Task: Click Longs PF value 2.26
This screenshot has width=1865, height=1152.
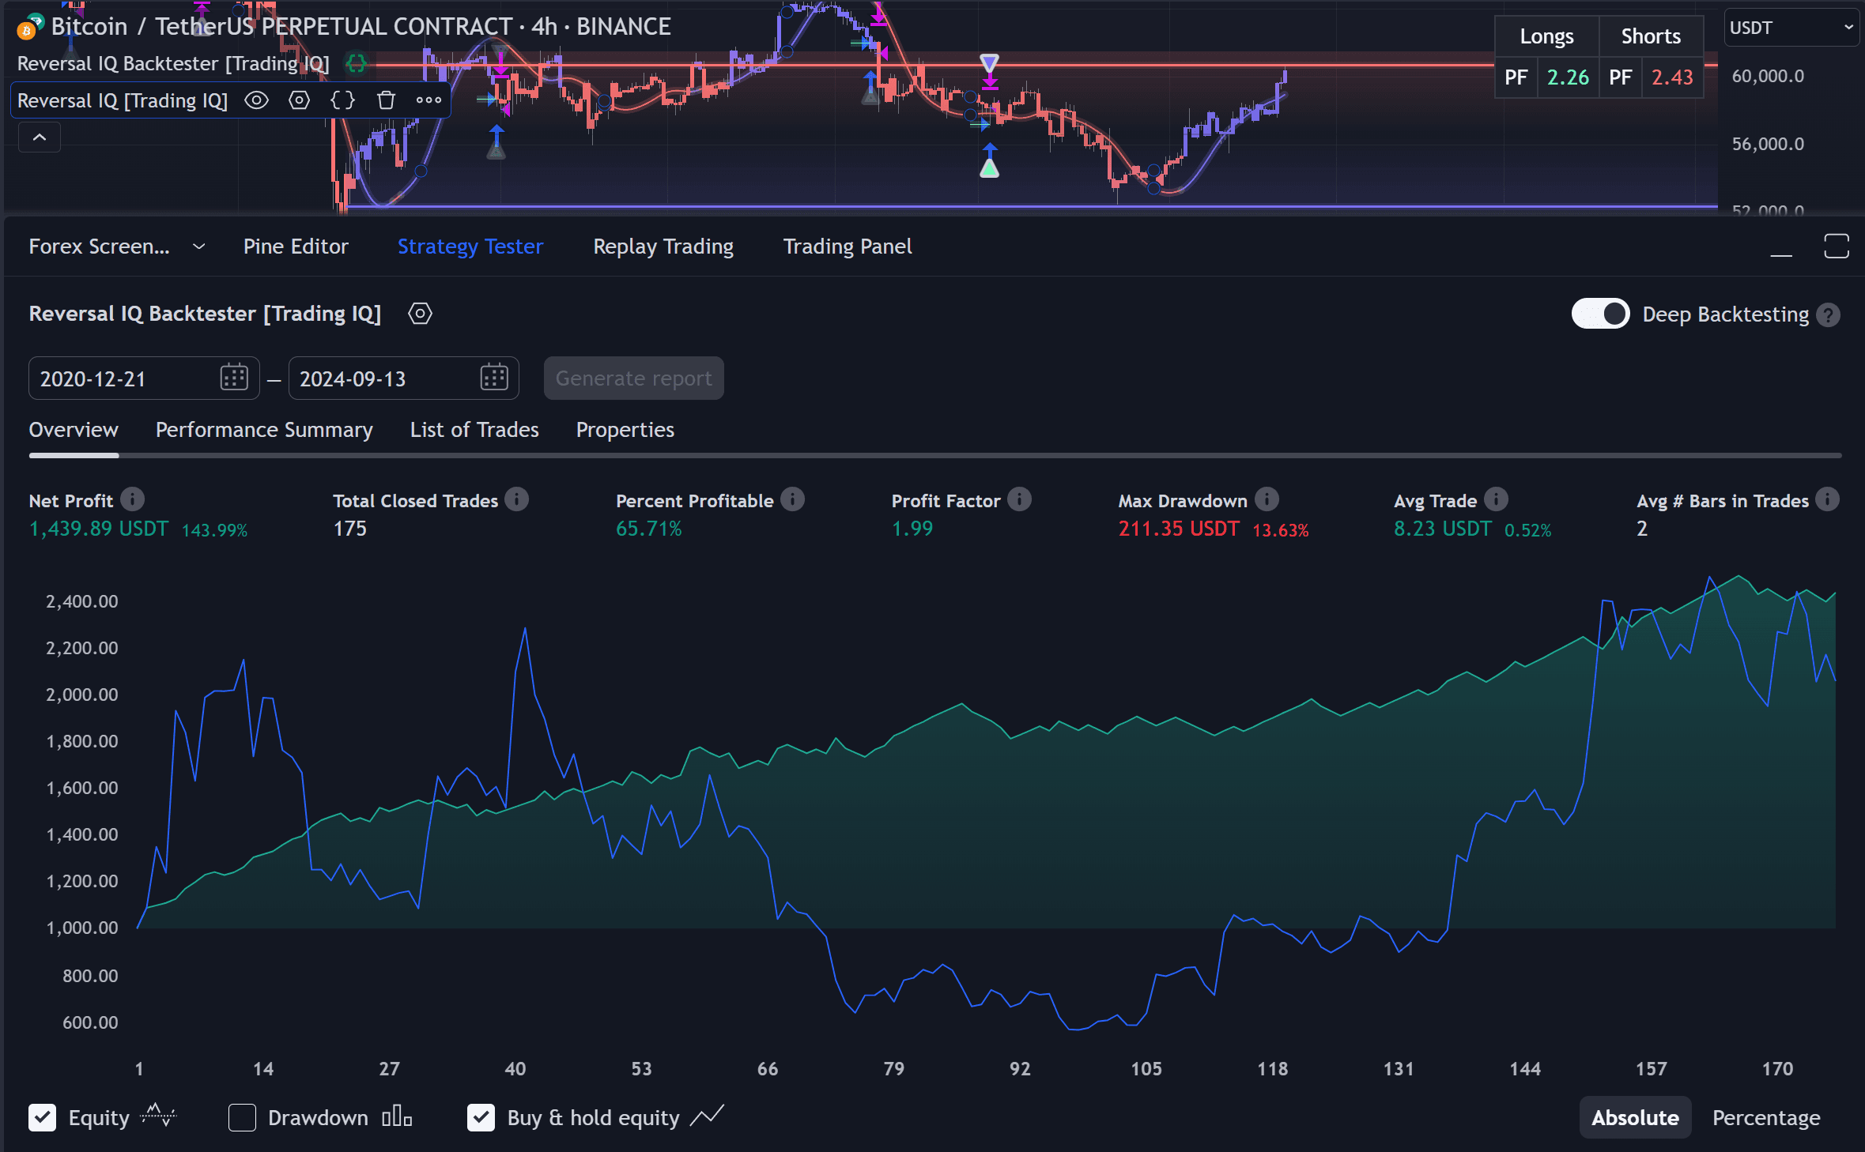Action: [1568, 77]
